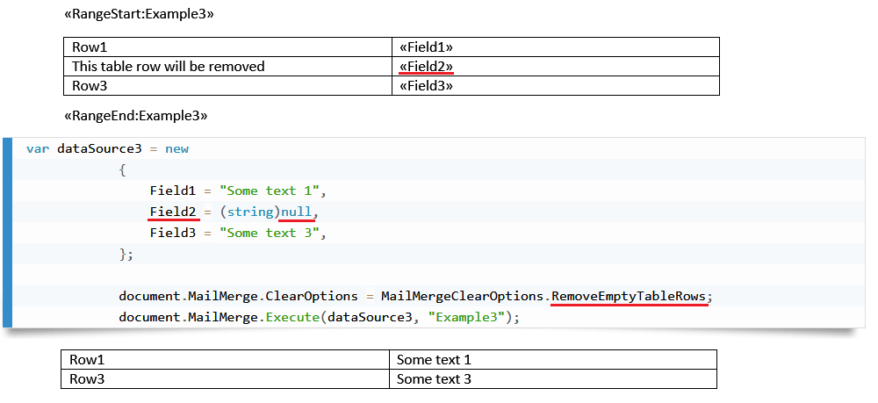
Task: Click the underlined Field2 property in code
Action: [x=172, y=212]
